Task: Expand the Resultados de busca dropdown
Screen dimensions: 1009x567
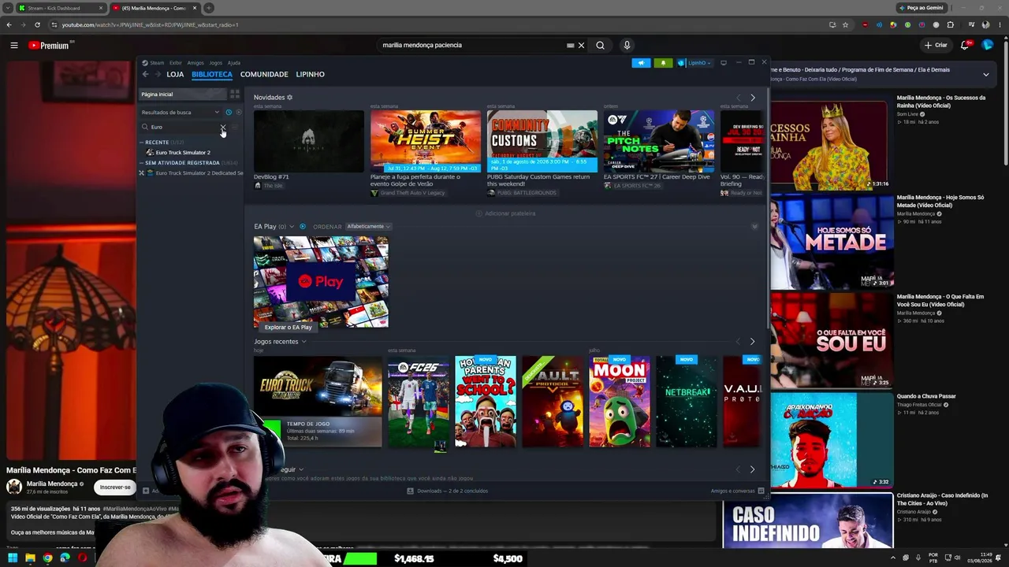Action: click(x=181, y=113)
